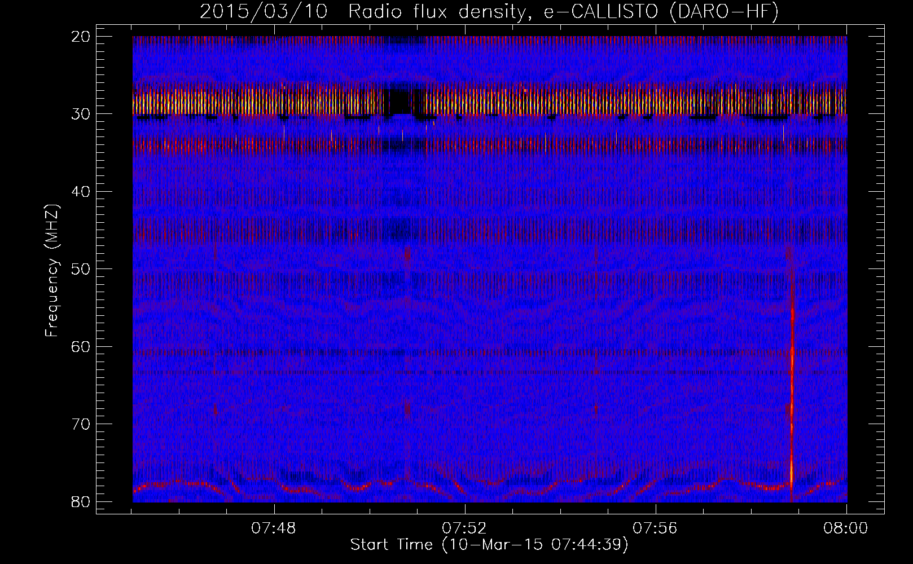Click the 50 MHz frequency tick label

click(81, 269)
